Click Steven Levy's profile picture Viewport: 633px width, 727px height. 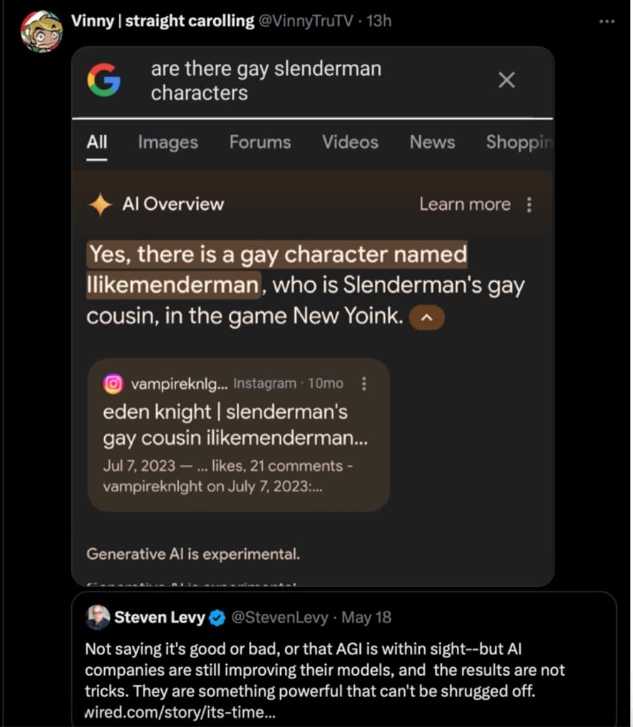point(98,616)
